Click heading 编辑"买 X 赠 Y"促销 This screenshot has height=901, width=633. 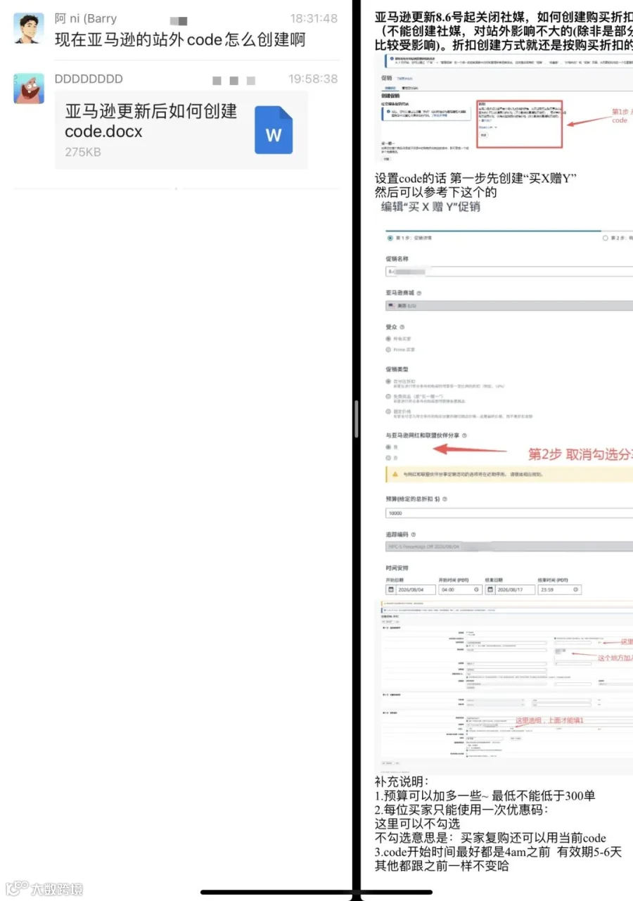[430, 207]
